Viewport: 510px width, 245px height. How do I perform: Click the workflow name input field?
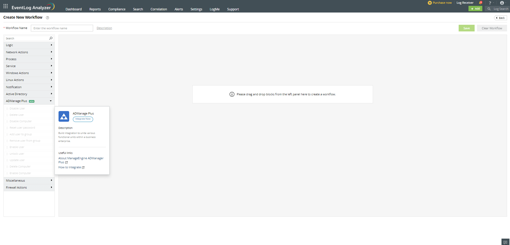point(62,28)
